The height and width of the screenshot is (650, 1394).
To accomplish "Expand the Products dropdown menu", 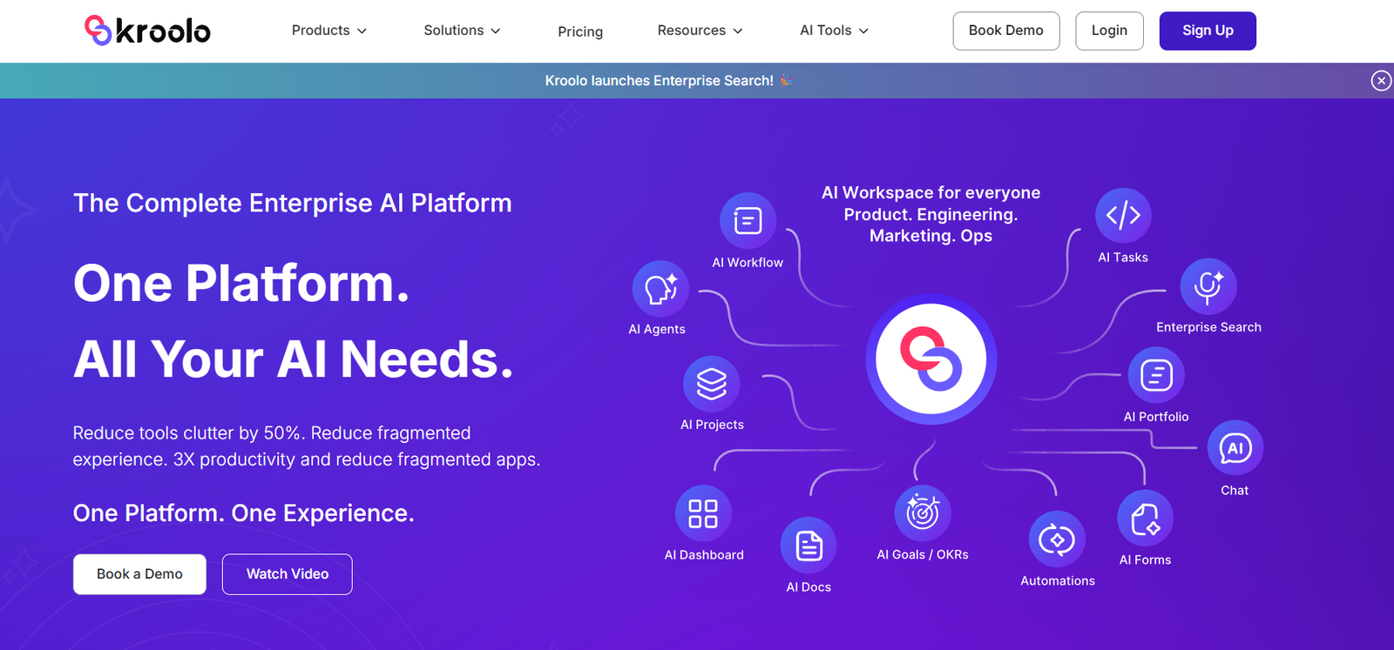I will coord(328,30).
